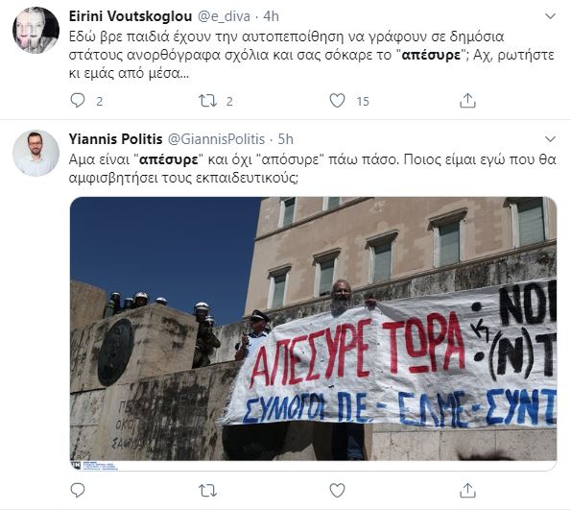
Task: Open the 4h timestamp link
Action: click(272, 16)
